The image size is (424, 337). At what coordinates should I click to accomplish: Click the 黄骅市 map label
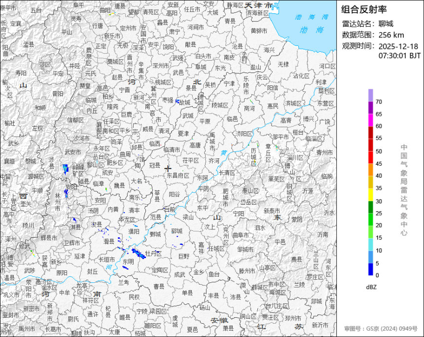coord(259,31)
